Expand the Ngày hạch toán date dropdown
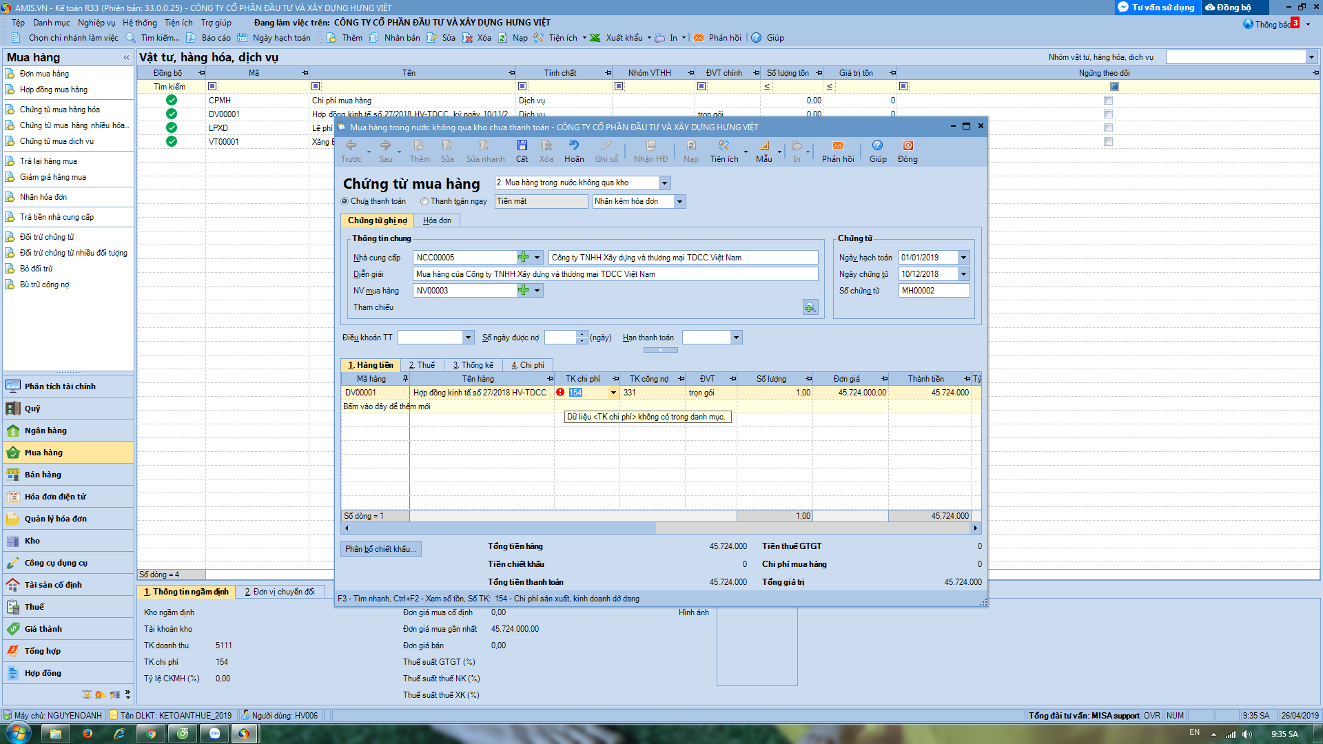Viewport: 1323px width, 744px height. [x=963, y=258]
